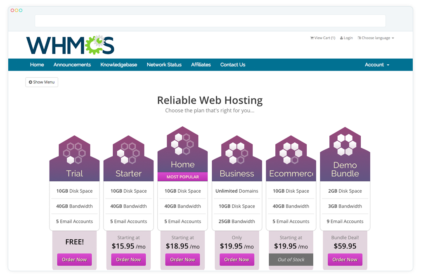This screenshot has height=279, width=421.
Task: Click the Business plan title
Action: pos(237,173)
